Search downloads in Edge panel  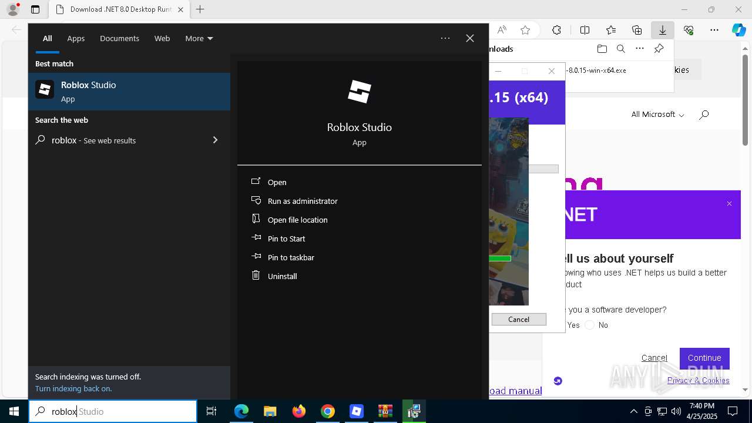[620, 49]
